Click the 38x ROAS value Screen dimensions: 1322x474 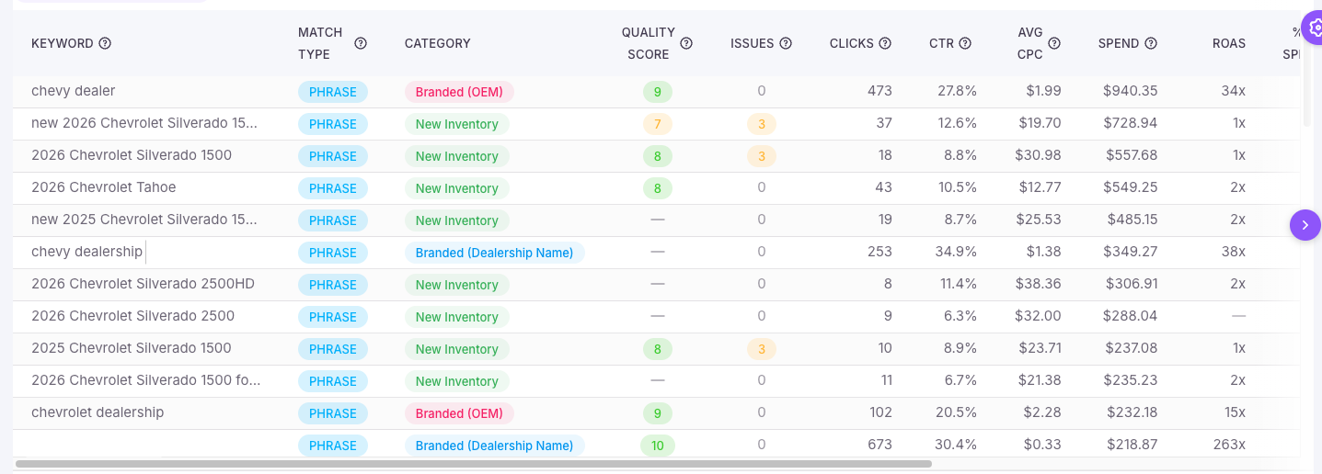click(x=1233, y=252)
